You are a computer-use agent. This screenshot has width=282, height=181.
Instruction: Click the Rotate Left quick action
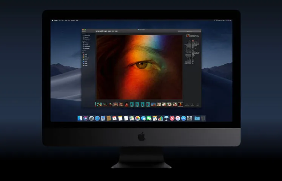[x=187, y=104]
